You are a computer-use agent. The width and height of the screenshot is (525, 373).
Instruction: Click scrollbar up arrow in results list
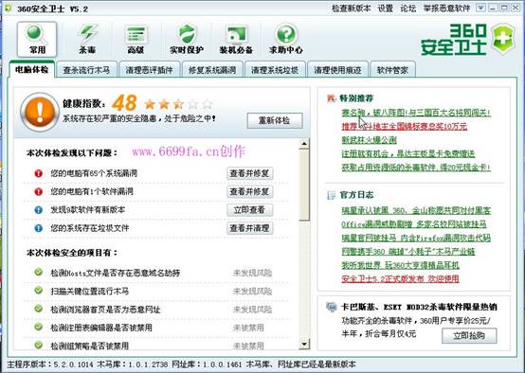click(x=304, y=144)
